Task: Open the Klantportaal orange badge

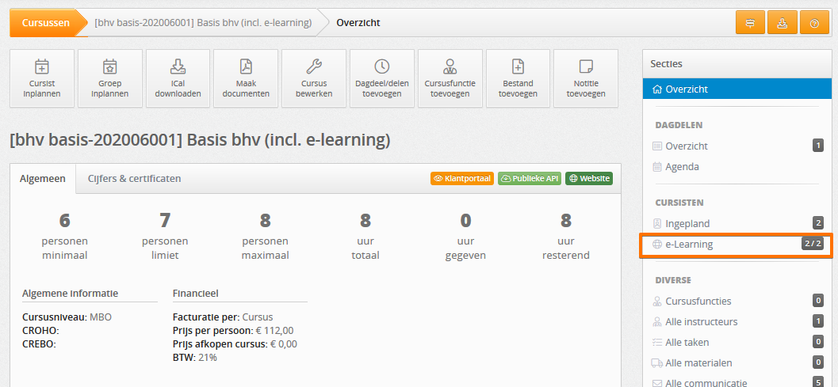Action: tap(461, 179)
